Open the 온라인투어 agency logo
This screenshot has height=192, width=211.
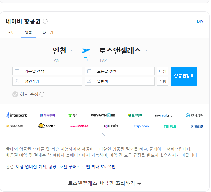point(194,115)
